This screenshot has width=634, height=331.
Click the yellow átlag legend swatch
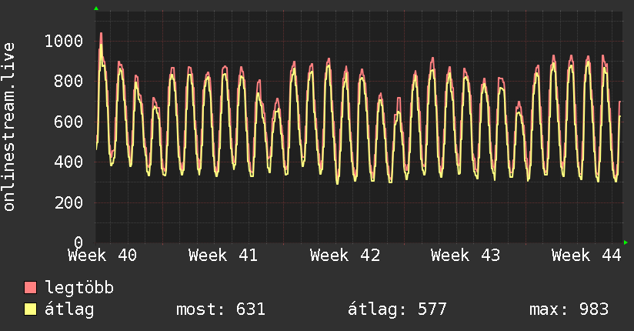point(30,309)
